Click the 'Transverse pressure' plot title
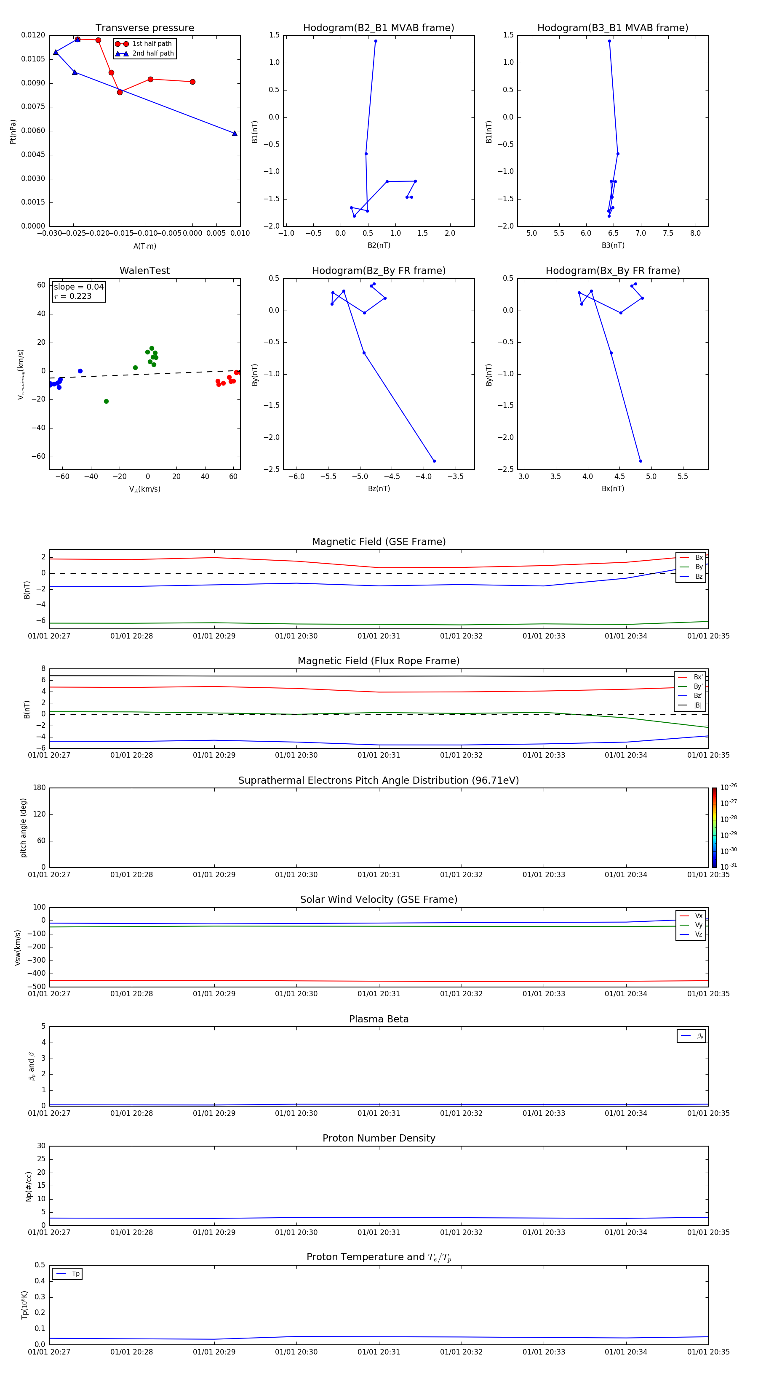Viewport: 758px width, 1389px height. (x=144, y=28)
